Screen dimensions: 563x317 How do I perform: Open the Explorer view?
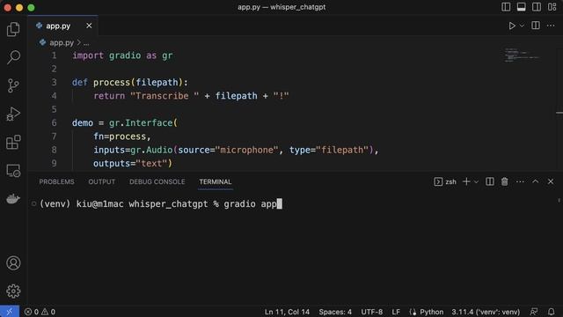click(13, 29)
